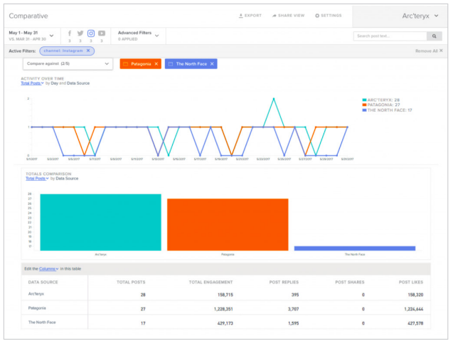Select the Patagonia table row label
Image resolution: width=453 pixels, height=346 pixels.
tap(37, 308)
